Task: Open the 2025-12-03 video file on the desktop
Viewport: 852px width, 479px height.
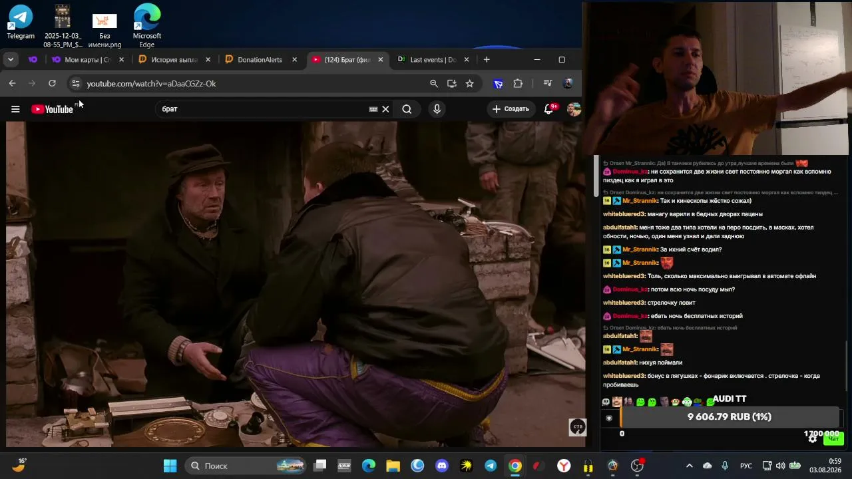Action: pyautogui.click(x=63, y=26)
